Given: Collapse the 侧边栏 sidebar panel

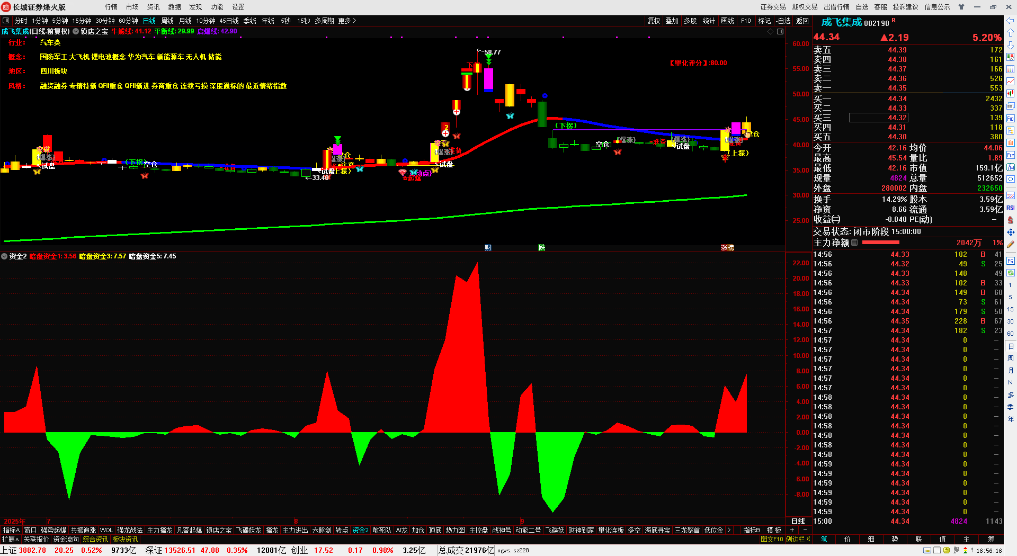Looking at the screenshot, I should click(x=798, y=539).
